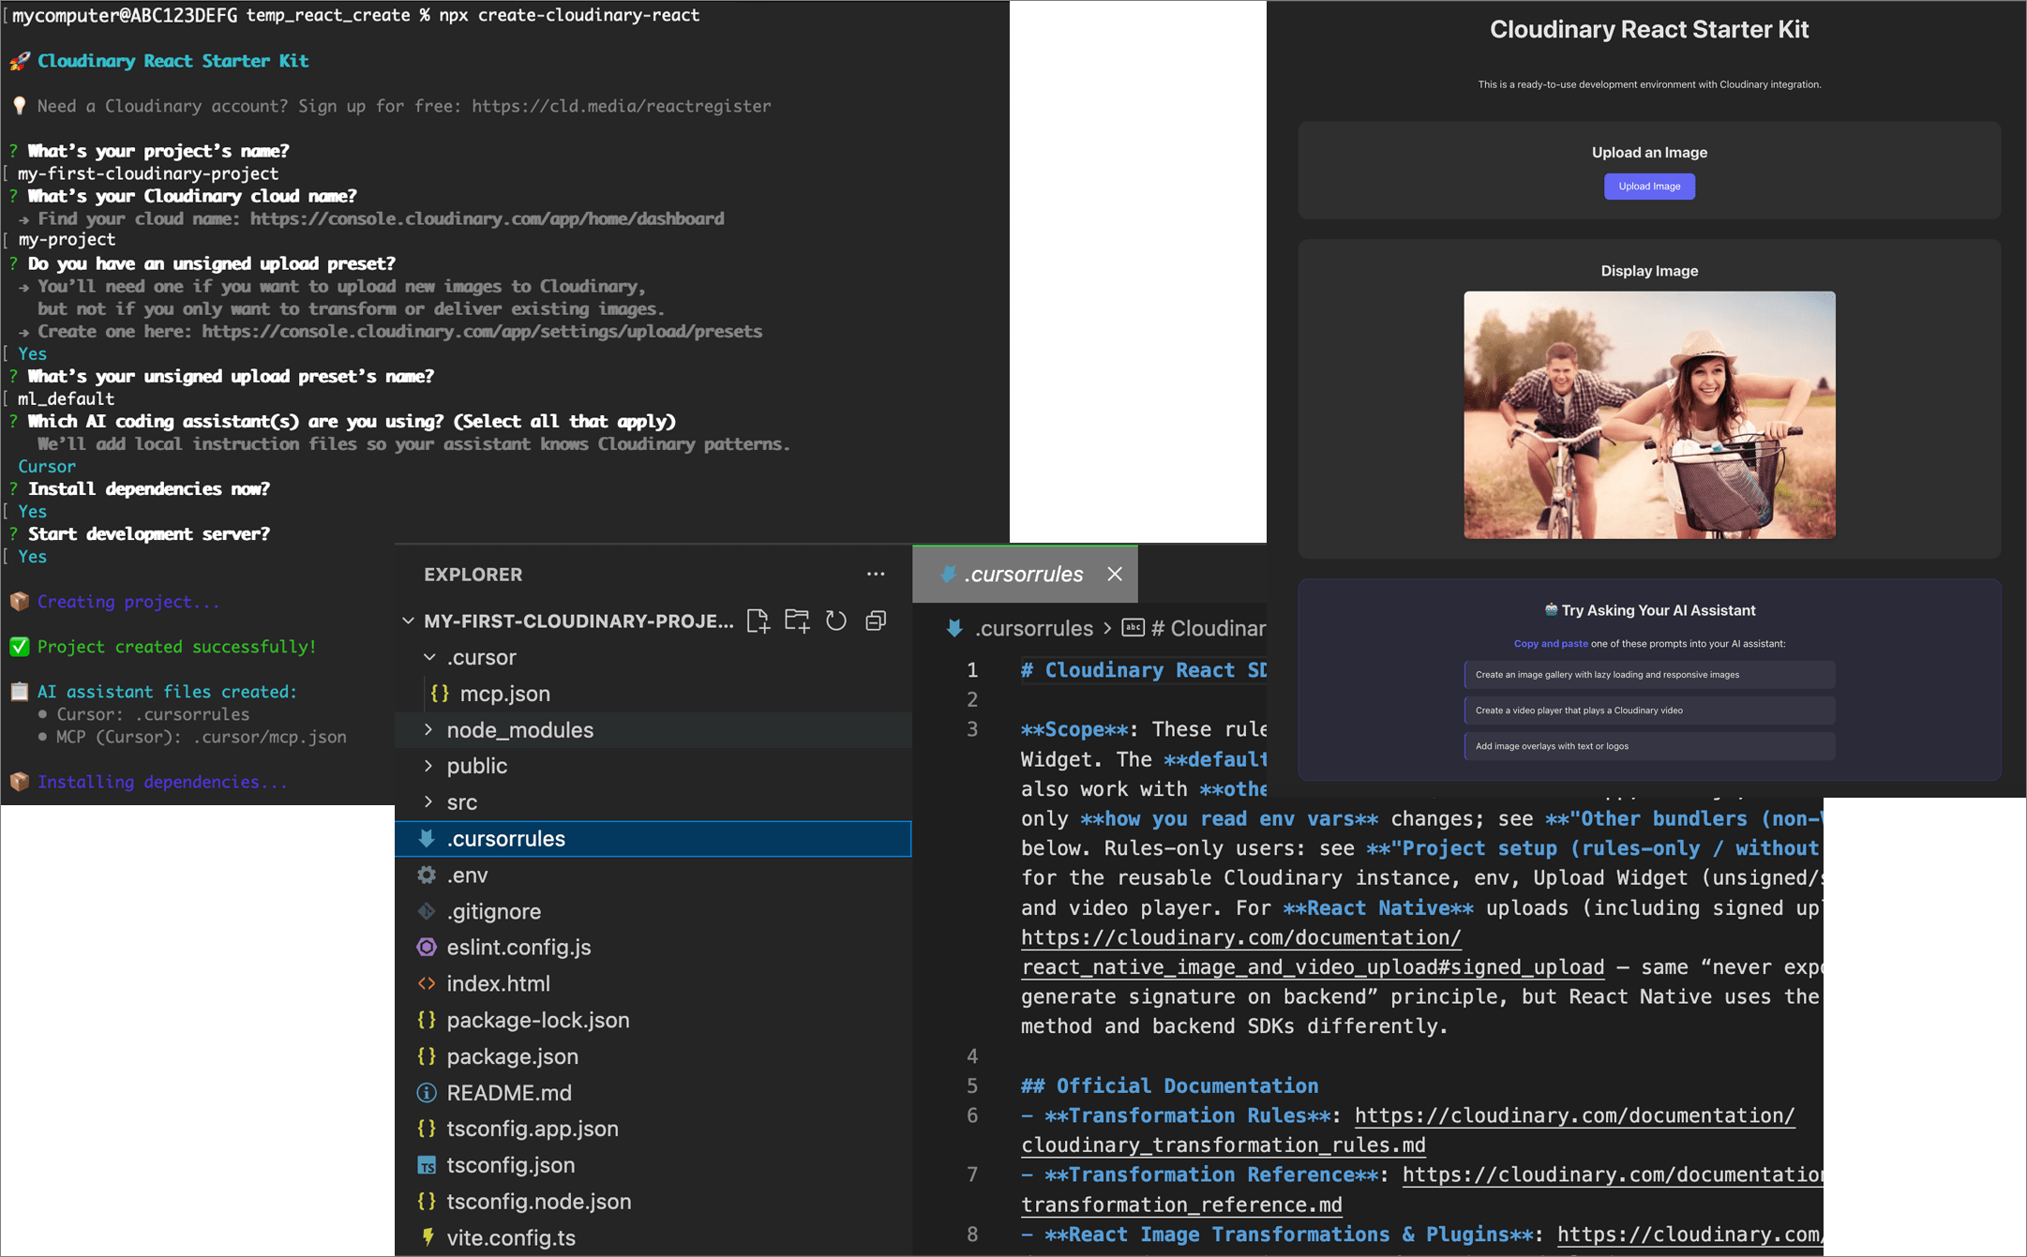Viewport: 2027px width, 1257px height.
Task: Open the cloudinary_transformation_rules.md documentation link
Action: (x=1223, y=1145)
